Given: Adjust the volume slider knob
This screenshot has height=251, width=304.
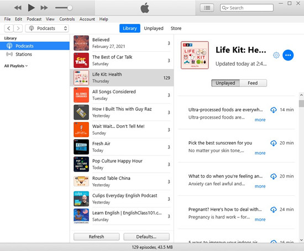Looking at the screenshot, I should (x=70, y=8).
